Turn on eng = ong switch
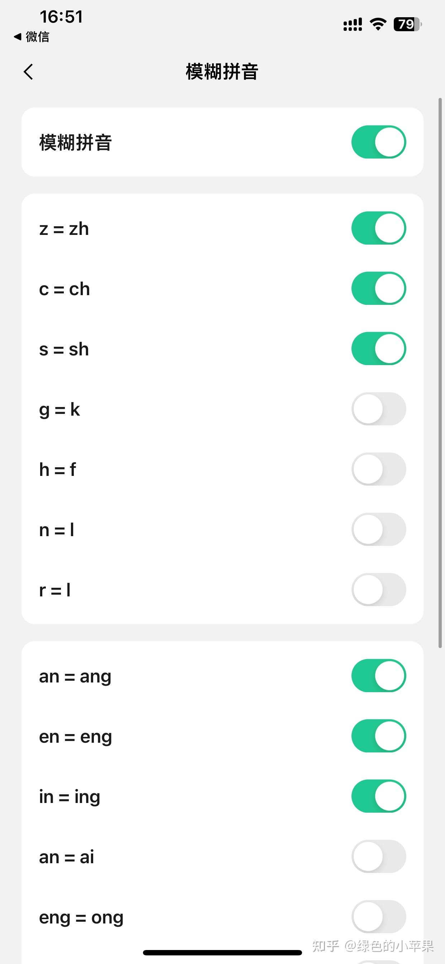 [378, 916]
